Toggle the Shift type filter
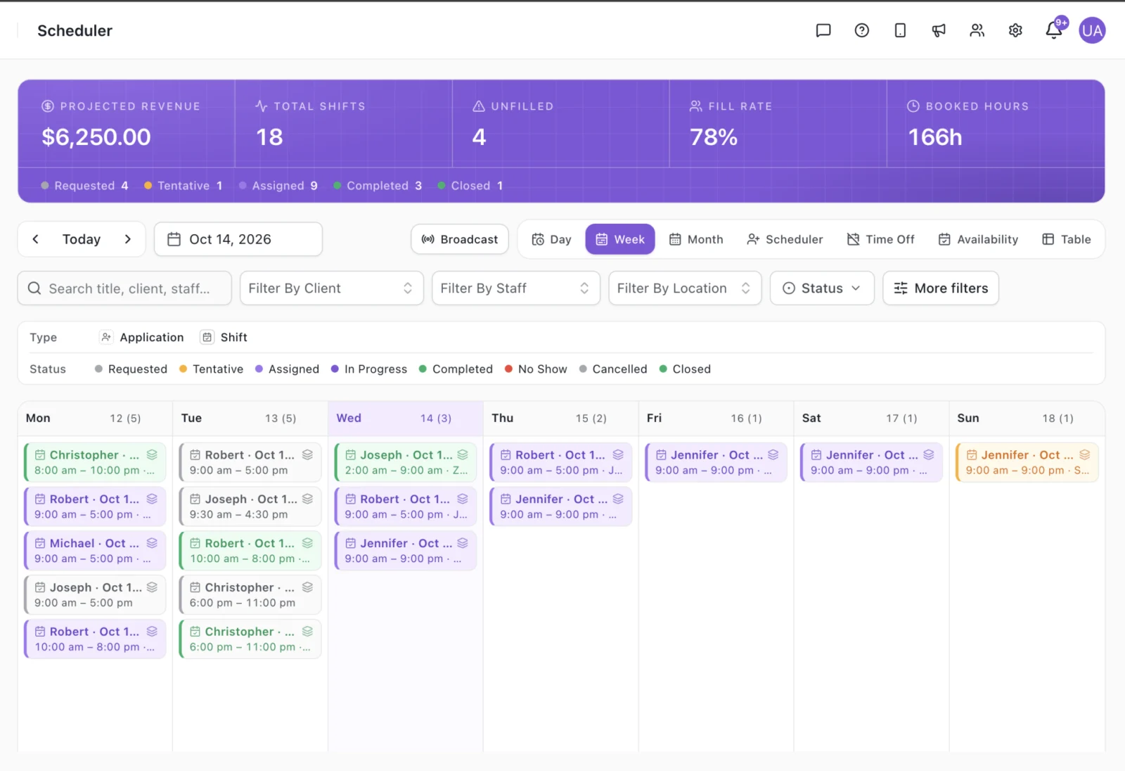Viewport: 1125px width, 771px height. (x=224, y=338)
